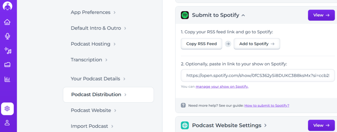Viewport: 337px width, 132px height.
Task: Click the Spotify show link input field
Action: click(x=258, y=76)
